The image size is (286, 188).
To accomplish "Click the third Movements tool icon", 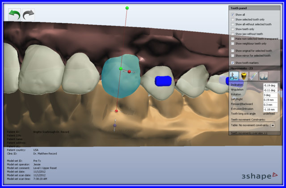I will (x=253, y=76).
